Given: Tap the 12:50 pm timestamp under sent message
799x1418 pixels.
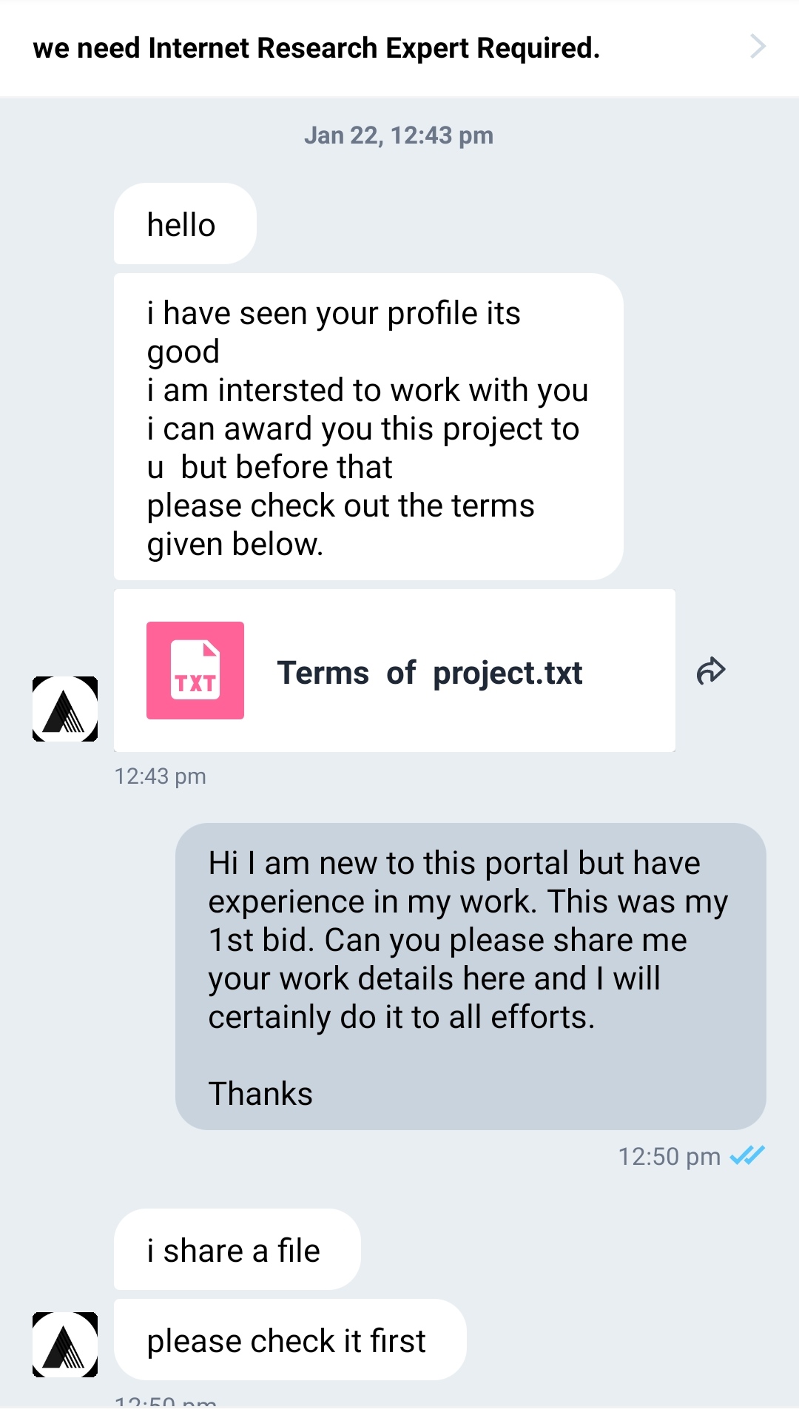Looking at the screenshot, I should (669, 1156).
